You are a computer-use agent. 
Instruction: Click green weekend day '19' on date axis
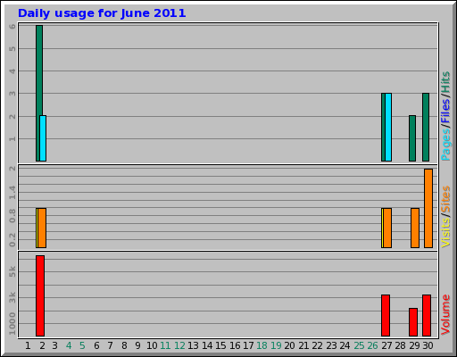click(x=276, y=345)
